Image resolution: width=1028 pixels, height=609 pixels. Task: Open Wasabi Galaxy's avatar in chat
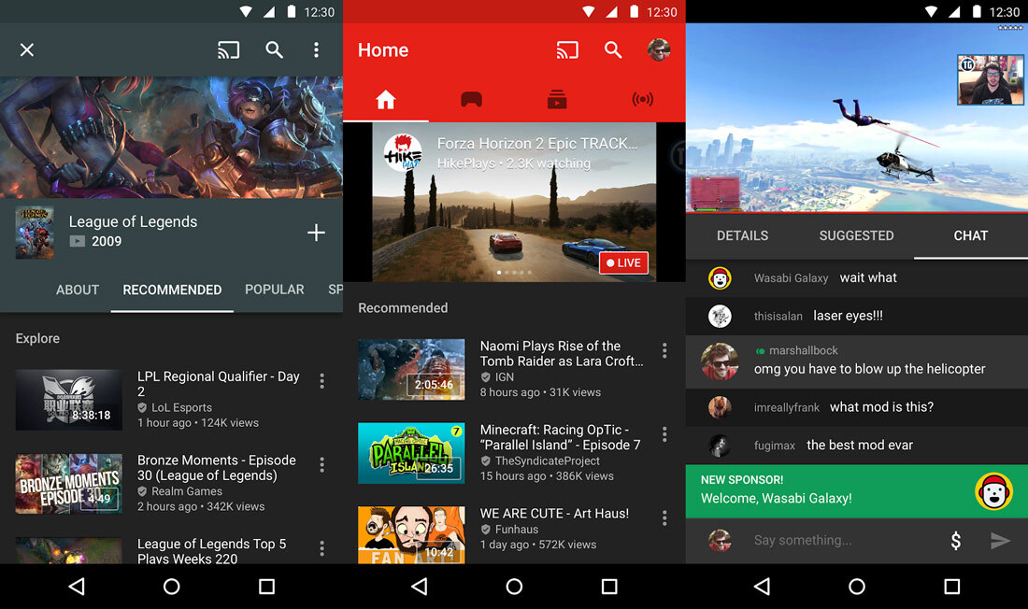720,278
